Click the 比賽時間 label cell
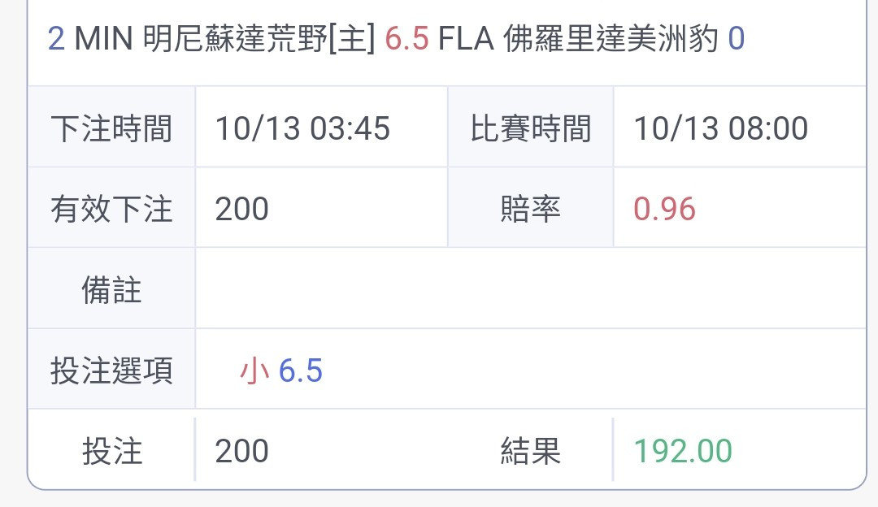The width and height of the screenshot is (878, 507). (x=530, y=128)
